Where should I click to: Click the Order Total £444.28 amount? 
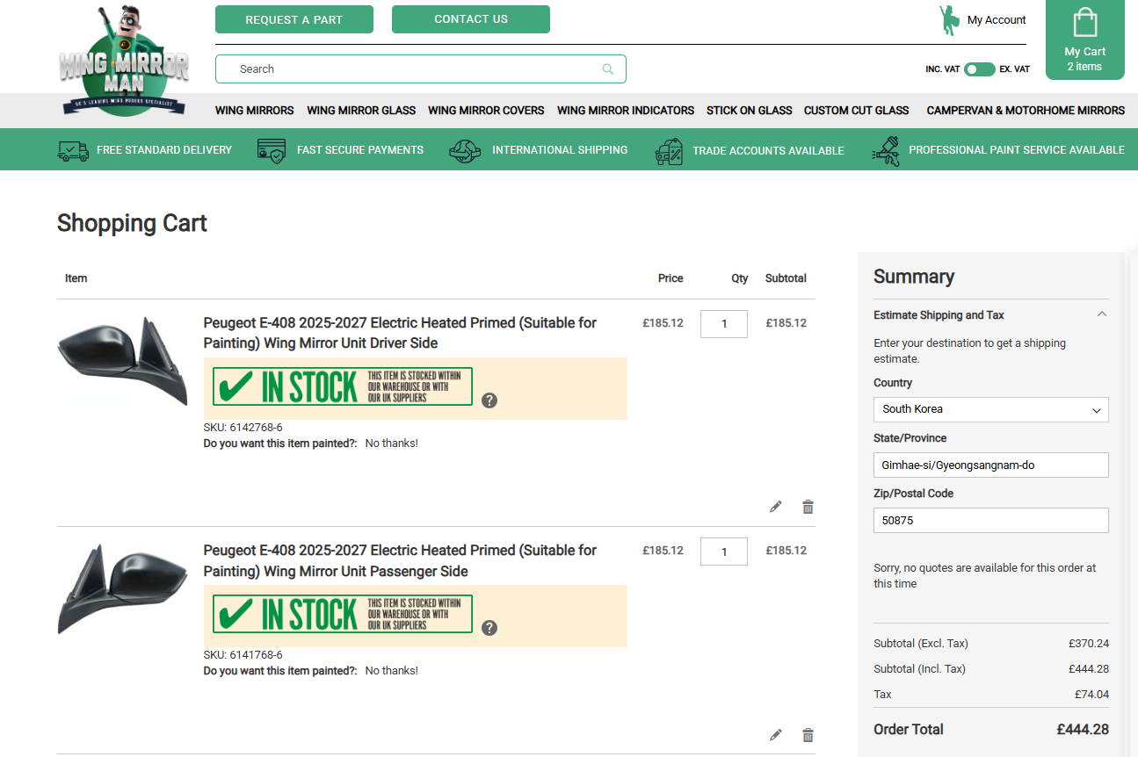(x=1083, y=729)
